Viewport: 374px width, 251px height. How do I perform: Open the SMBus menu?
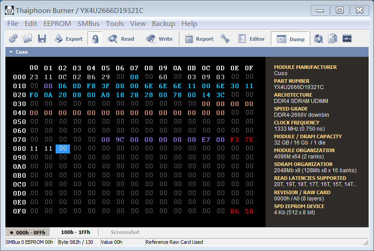88,24
